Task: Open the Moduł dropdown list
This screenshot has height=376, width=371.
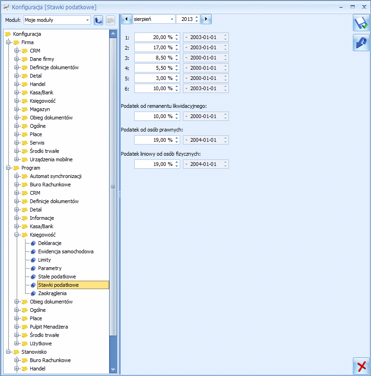Action: tap(87, 20)
